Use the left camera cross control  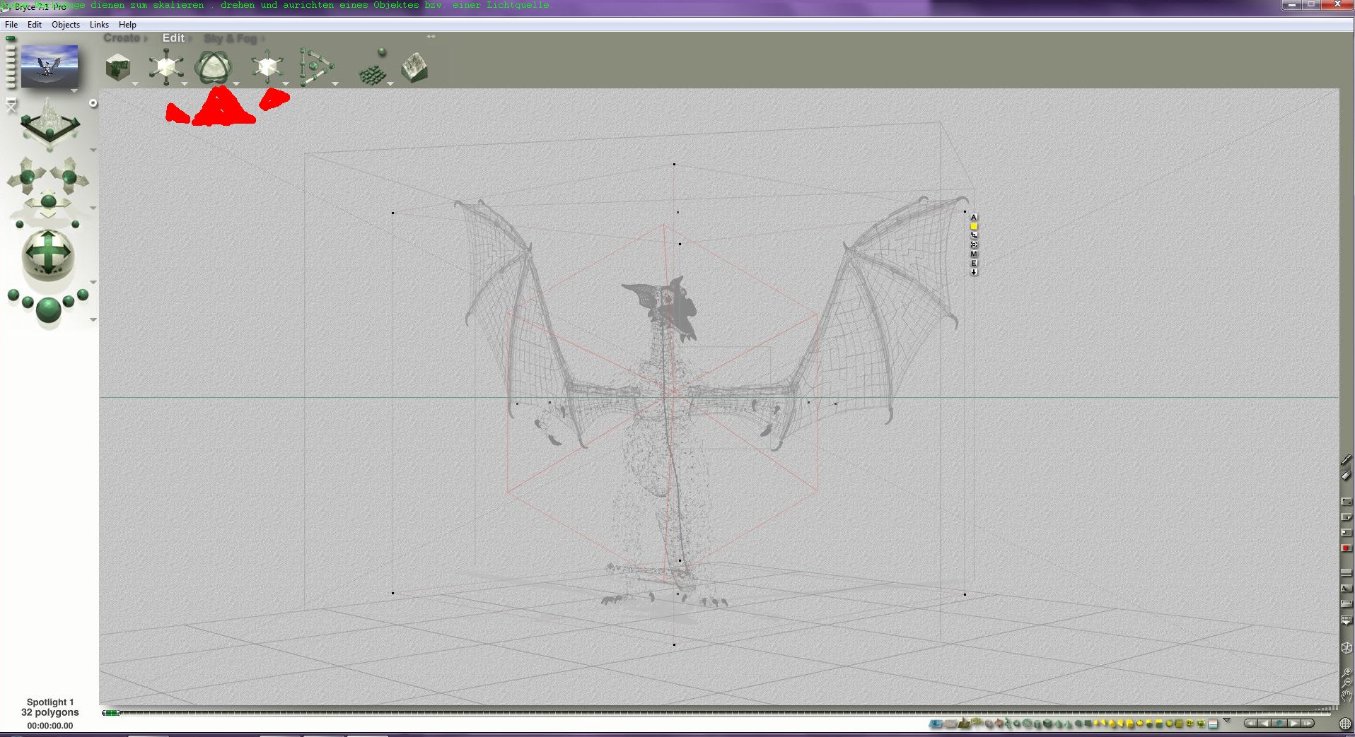pyautogui.click(x=27, y=176)
